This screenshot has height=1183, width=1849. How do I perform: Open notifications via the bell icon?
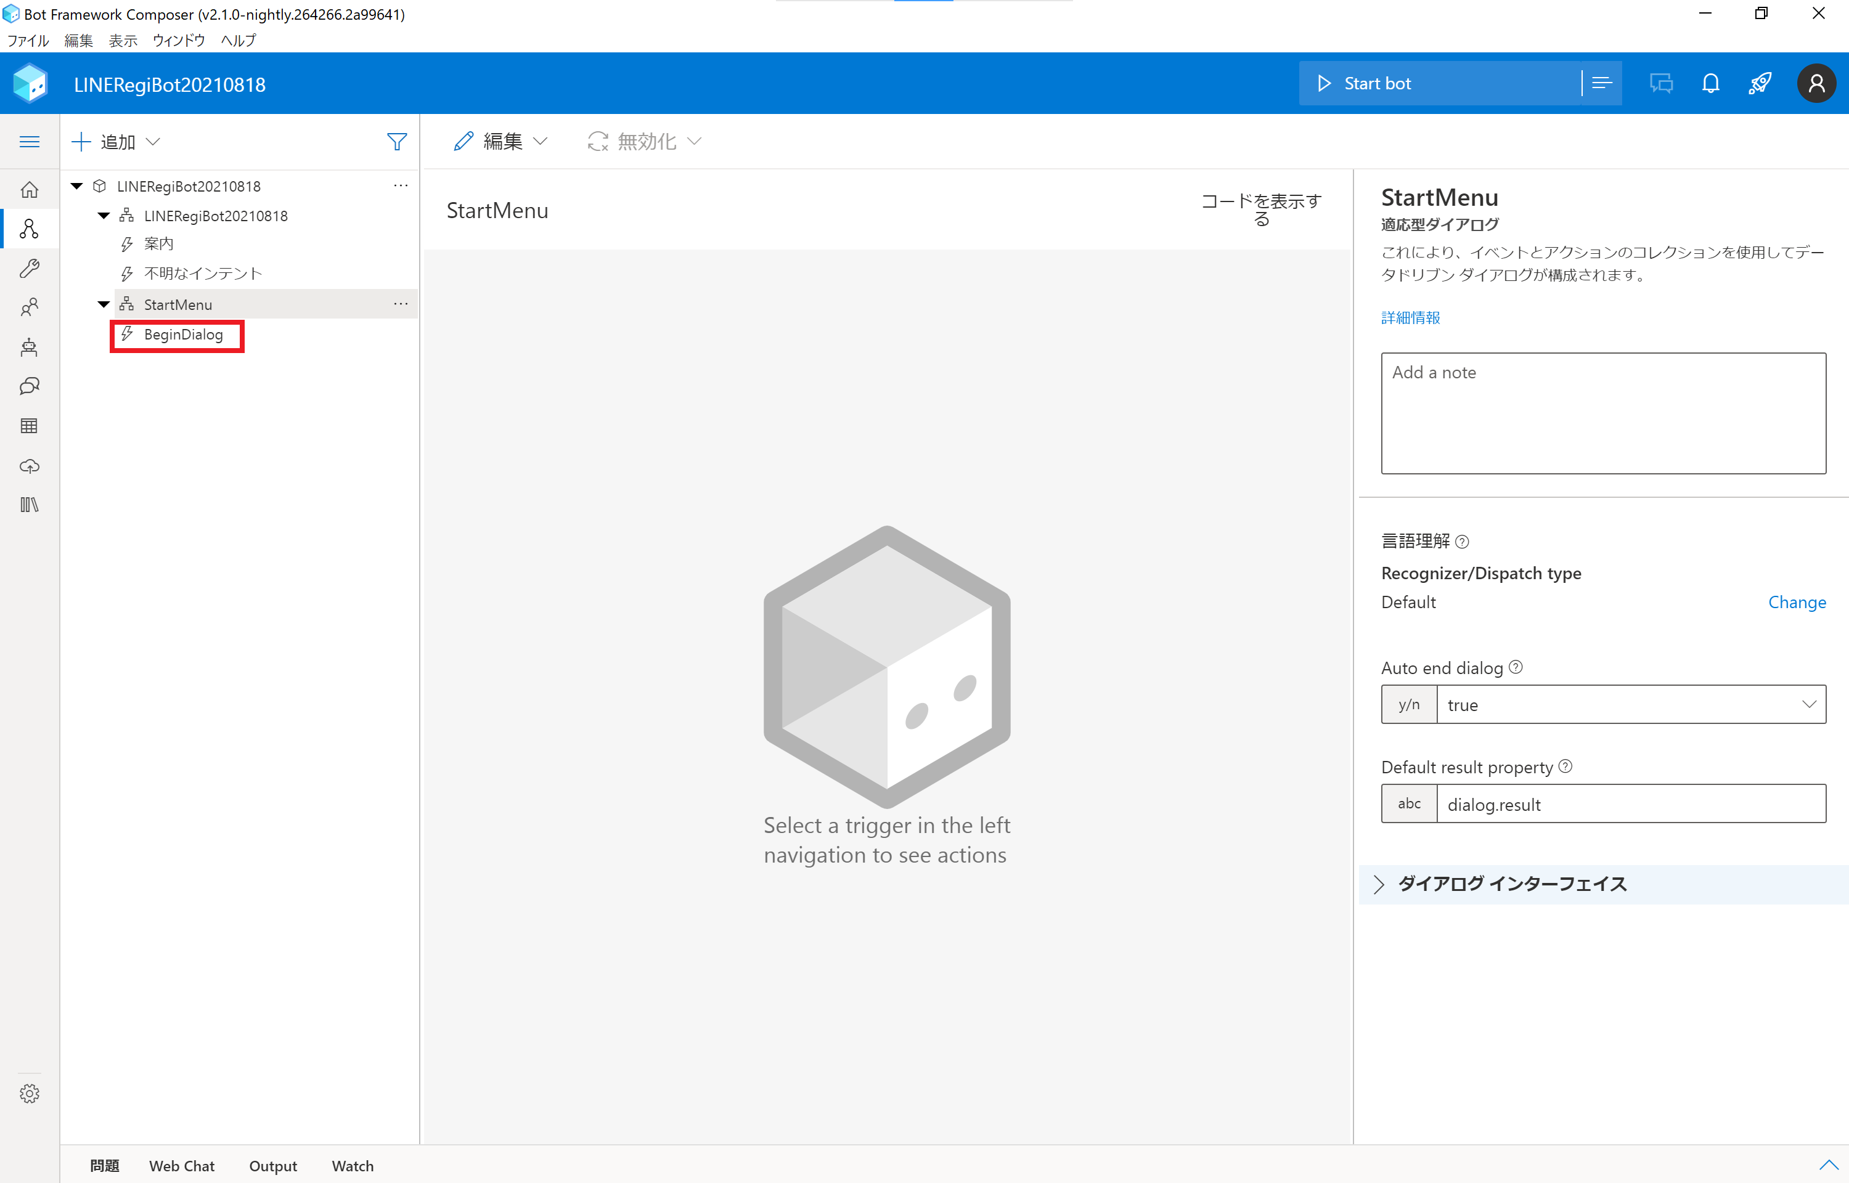coord(1711,83)
